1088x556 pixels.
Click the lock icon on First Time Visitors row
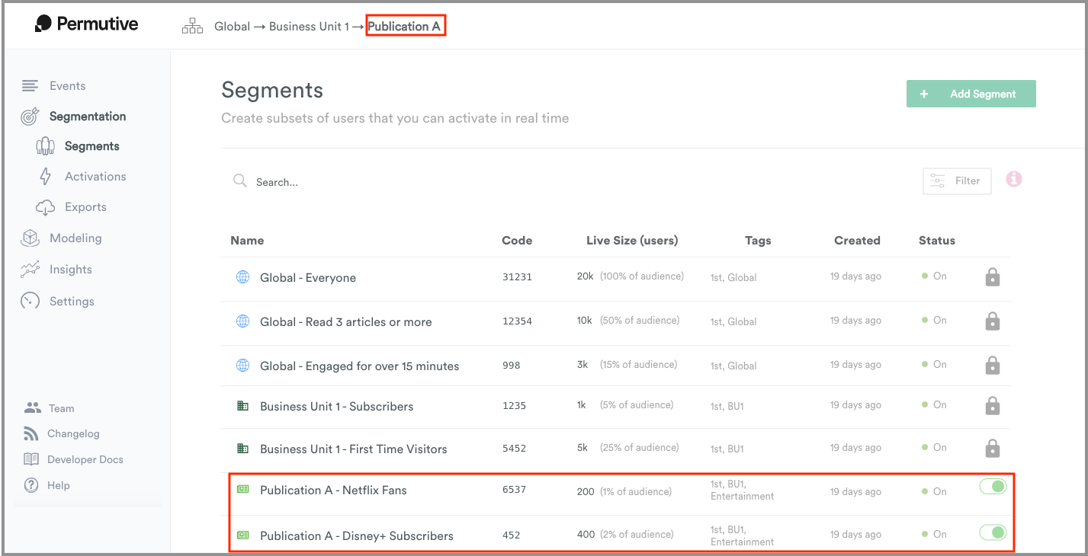pos(992,448)
